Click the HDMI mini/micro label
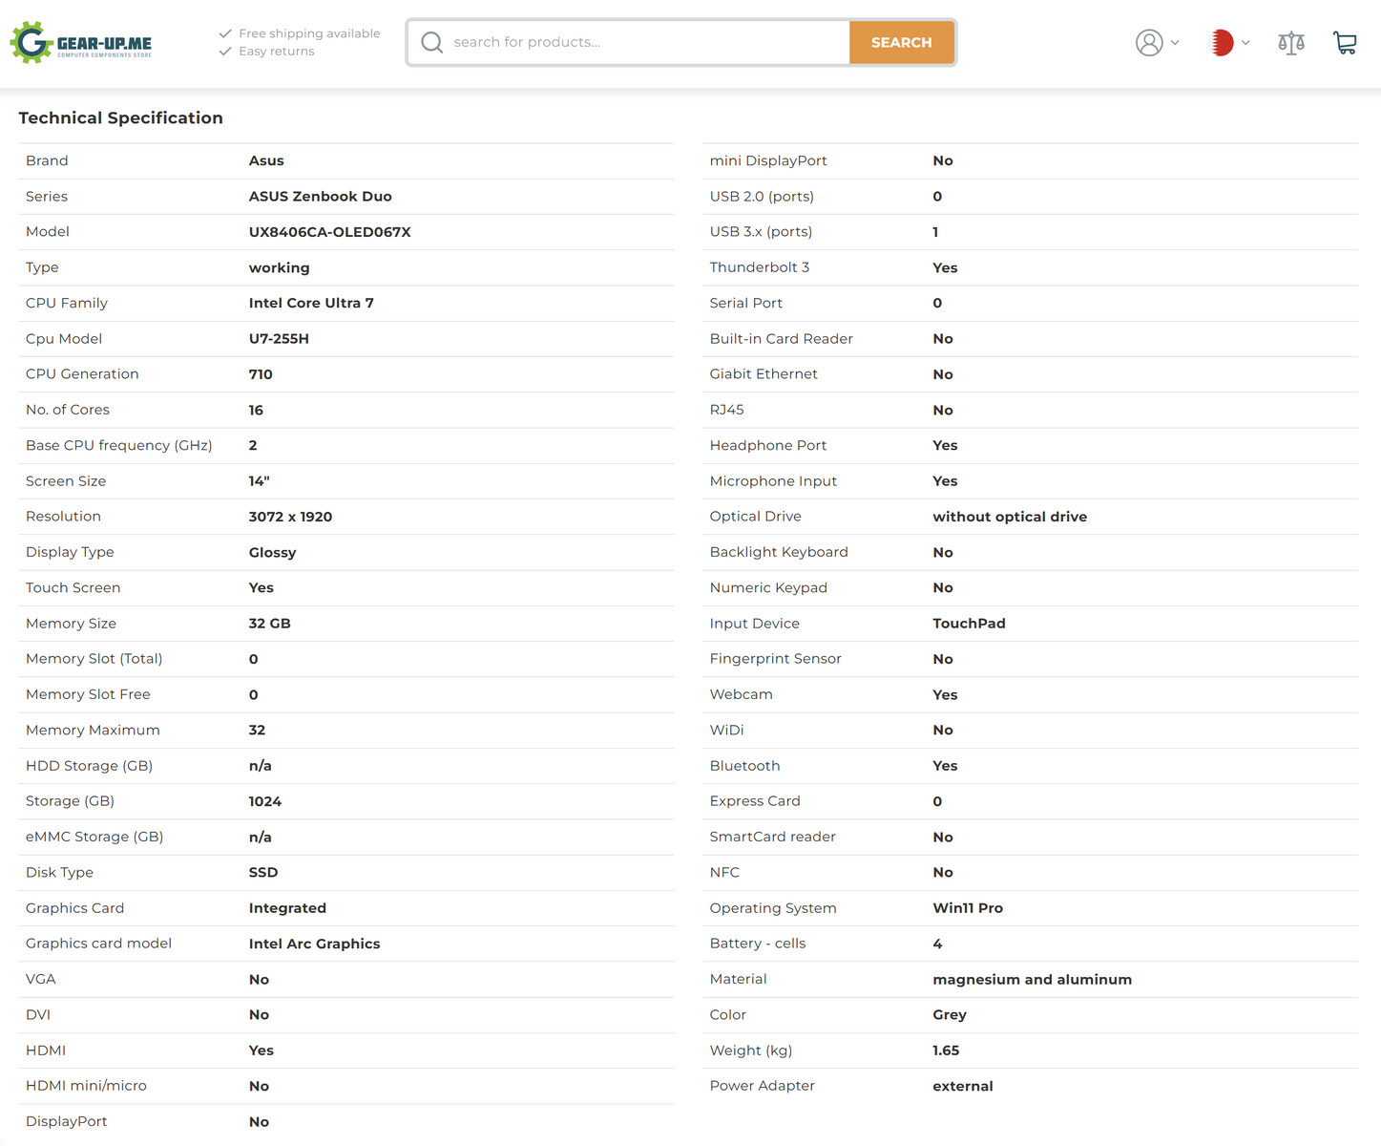 tap(86, 1086)
